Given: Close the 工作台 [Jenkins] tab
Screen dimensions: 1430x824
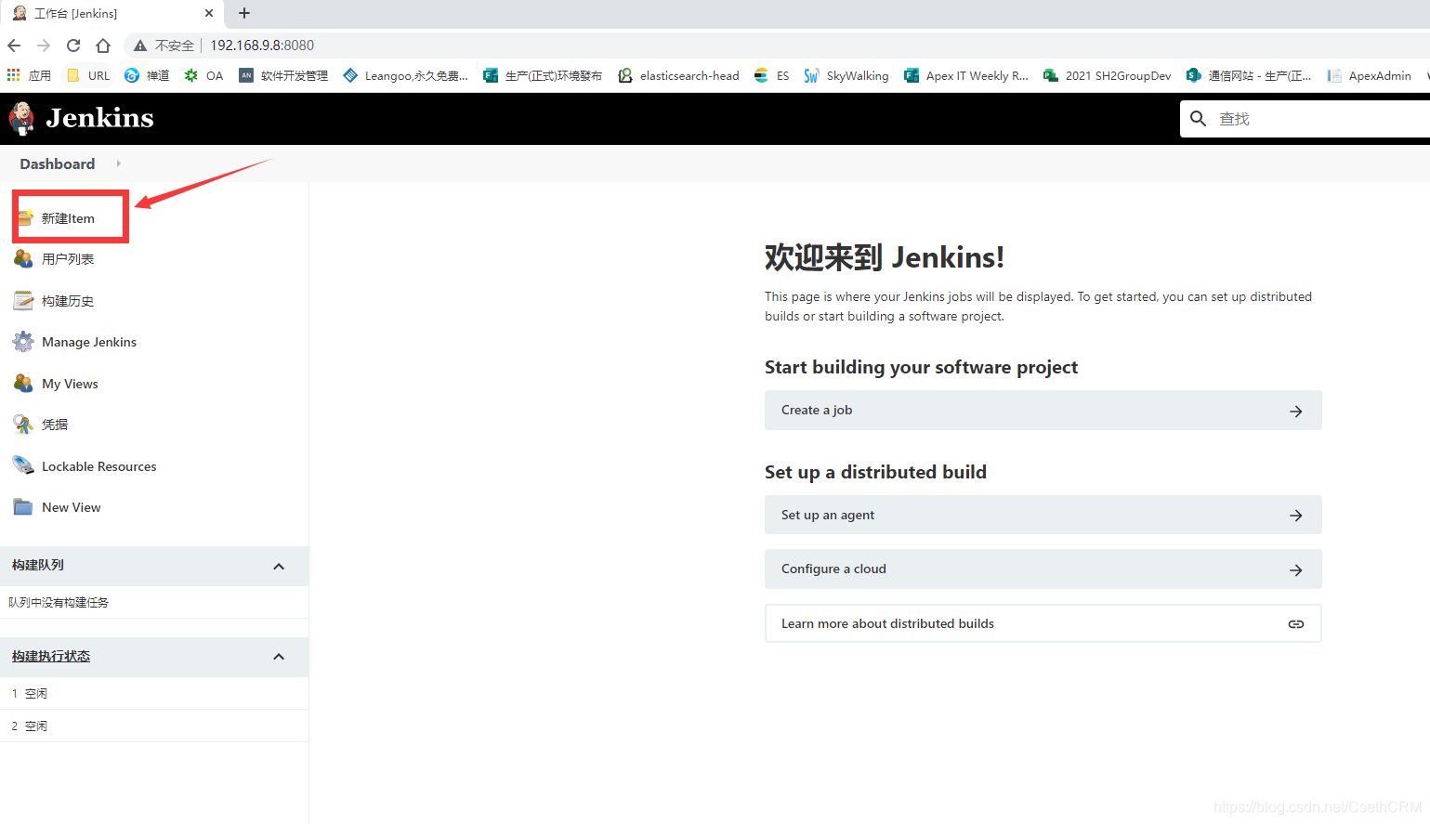Looking at the screenshot, I should (209, 13).
